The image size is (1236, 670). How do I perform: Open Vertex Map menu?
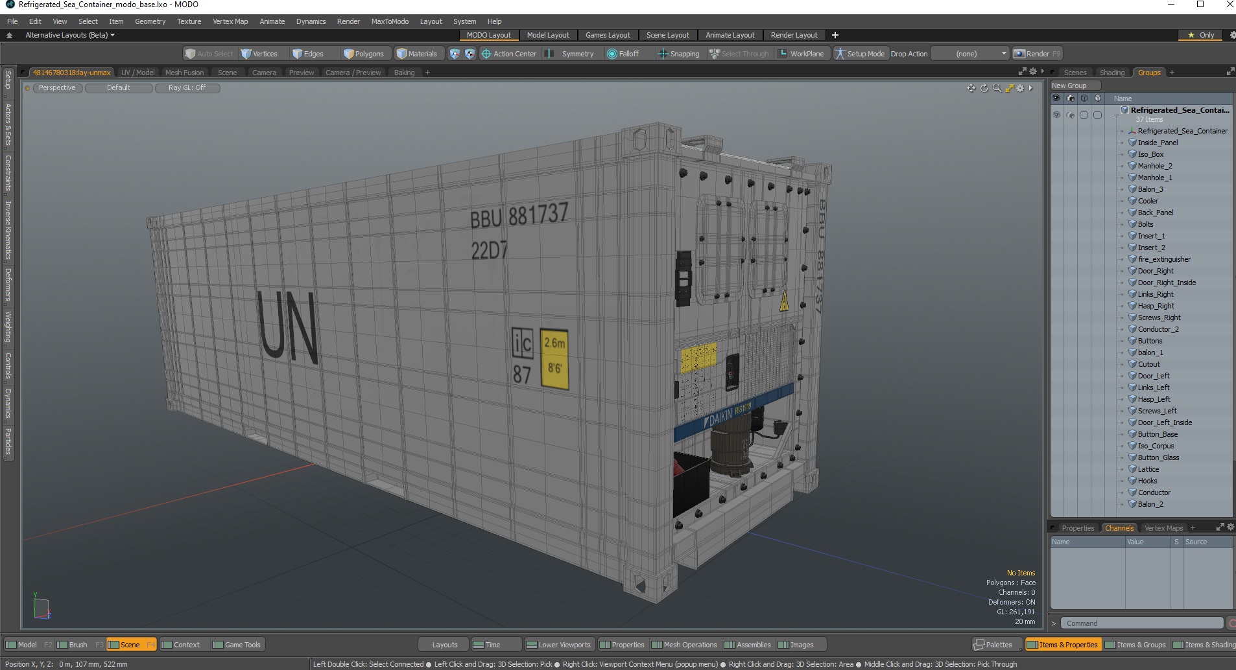click(x=230, y=21)
